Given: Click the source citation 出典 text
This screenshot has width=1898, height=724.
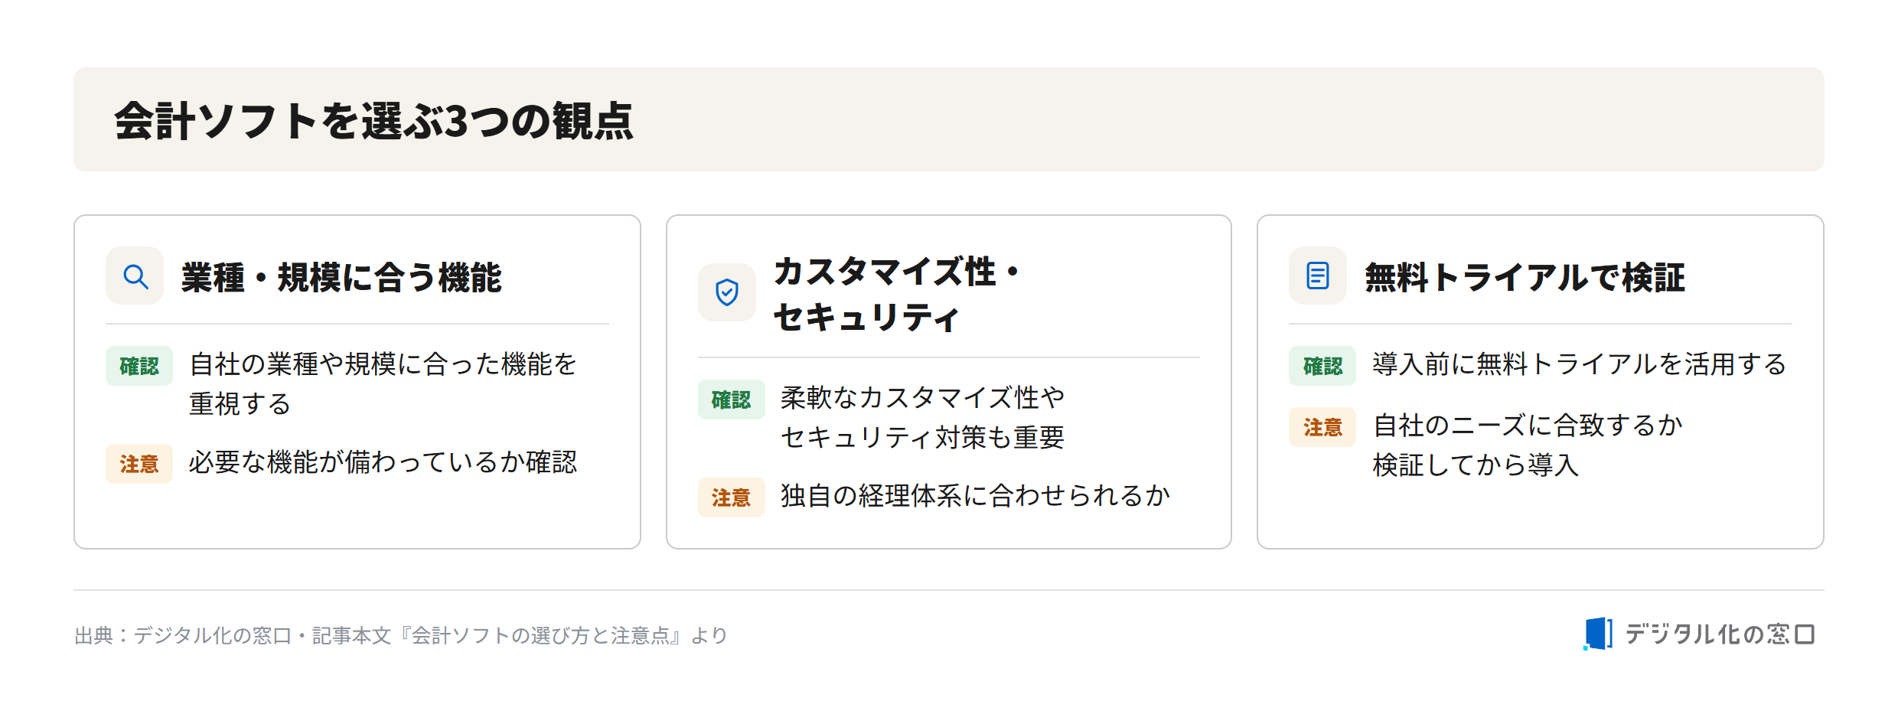Looking at the screenshot, I should click(x=400, y=635).
